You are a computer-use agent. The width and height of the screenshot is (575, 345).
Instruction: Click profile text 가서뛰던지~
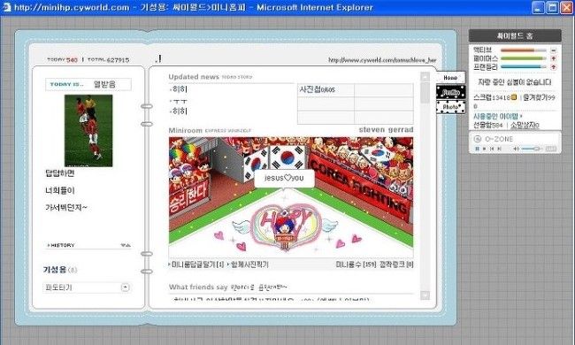pyautogui.click(x=66, y=208)
